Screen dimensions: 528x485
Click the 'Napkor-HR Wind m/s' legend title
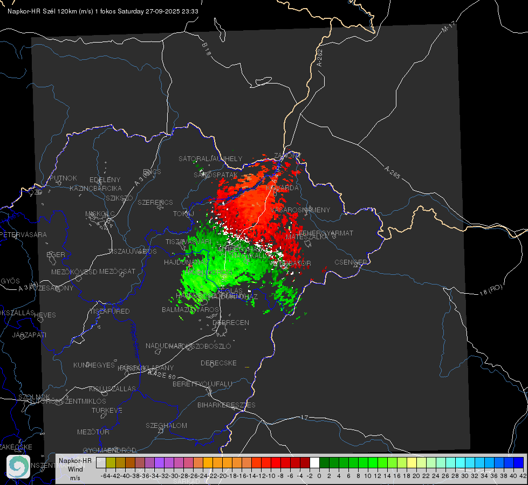coord(75,469)
